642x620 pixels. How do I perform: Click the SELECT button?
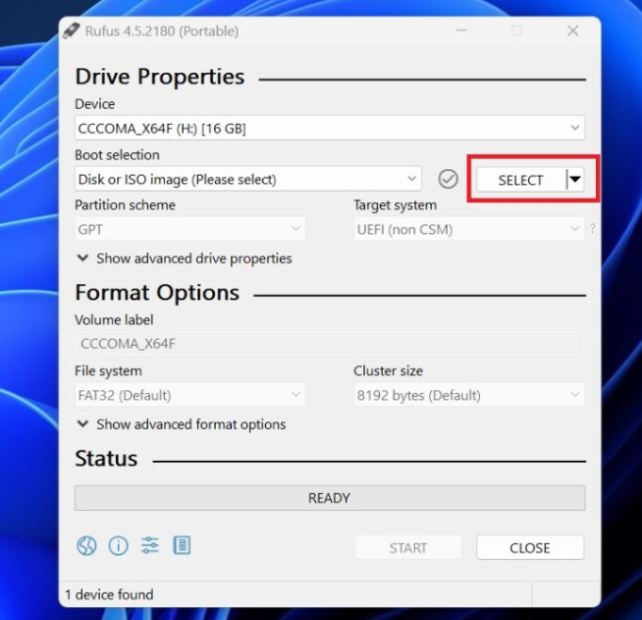point(520,180)
